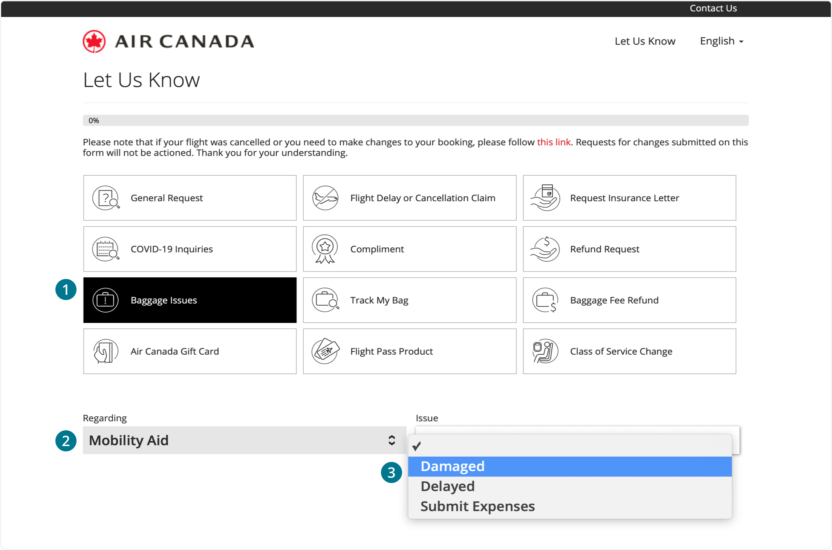This screenshot has height=550, width=832.
Task: Select 'Delayed' issue option
Action: (570, 486)
